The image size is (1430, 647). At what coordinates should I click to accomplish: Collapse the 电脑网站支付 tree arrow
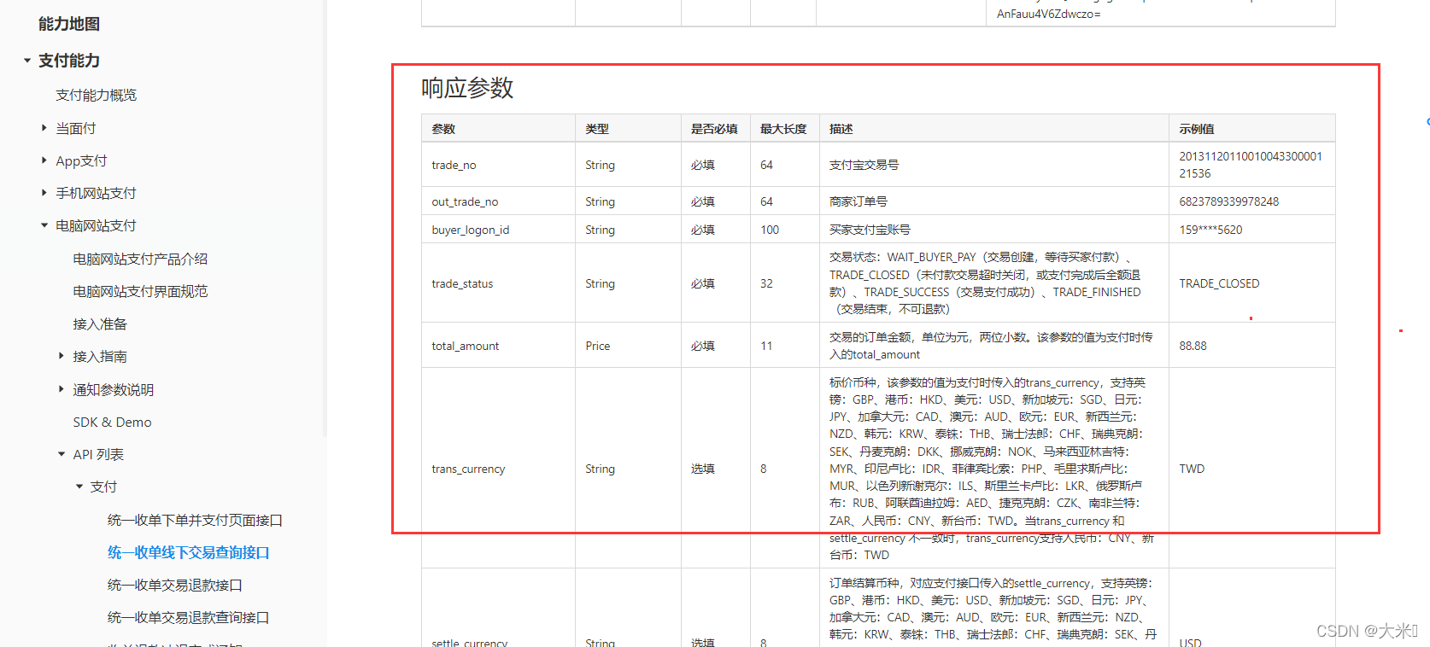[44, 225]
